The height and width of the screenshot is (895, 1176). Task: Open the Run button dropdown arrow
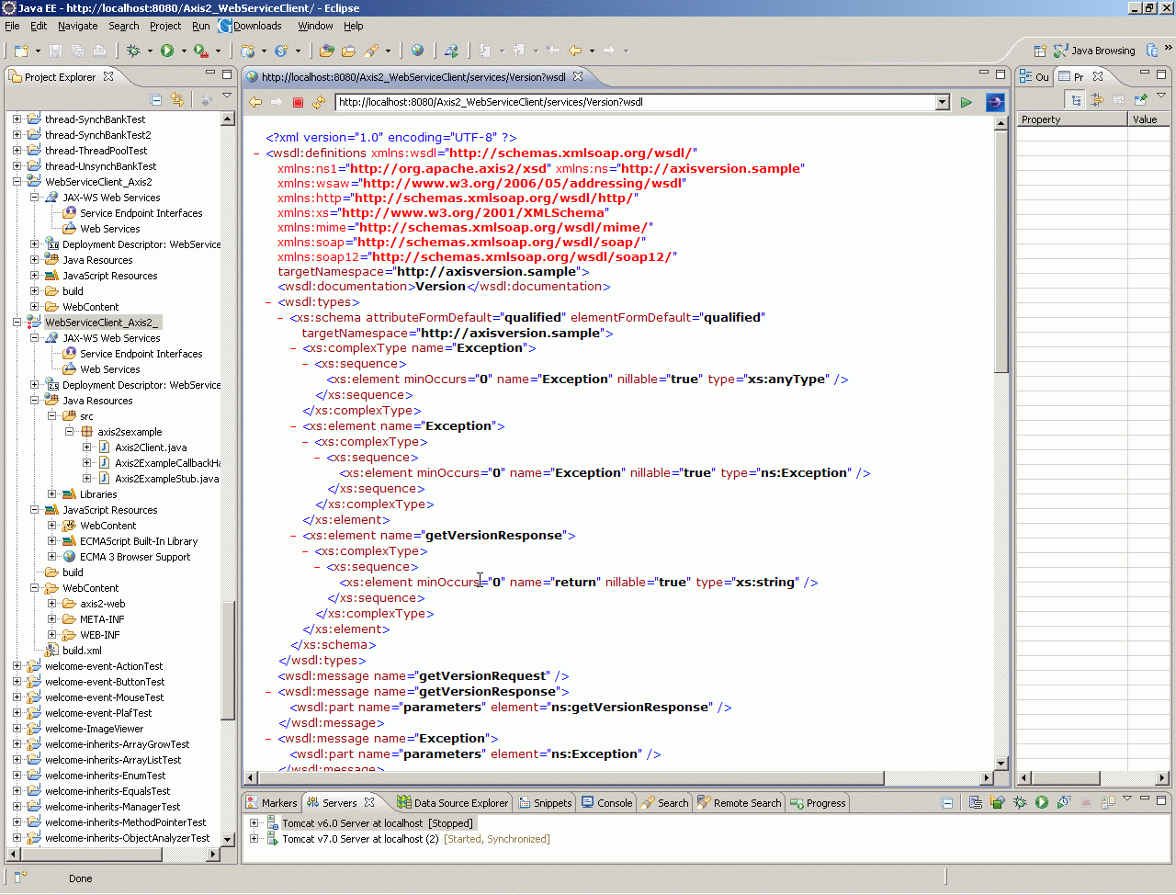184,51
